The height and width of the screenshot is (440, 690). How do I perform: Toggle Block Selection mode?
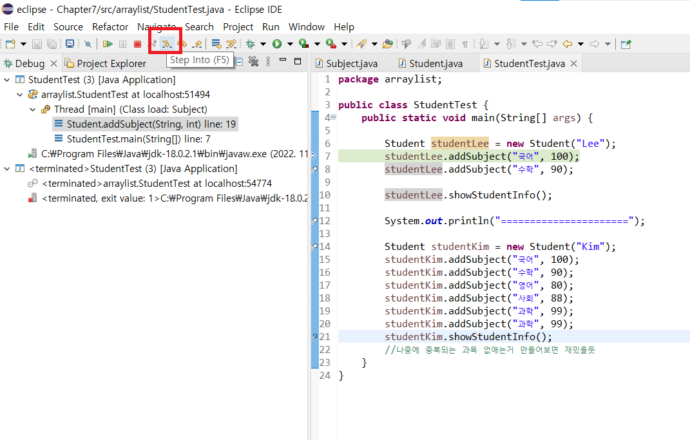(450, 44)
